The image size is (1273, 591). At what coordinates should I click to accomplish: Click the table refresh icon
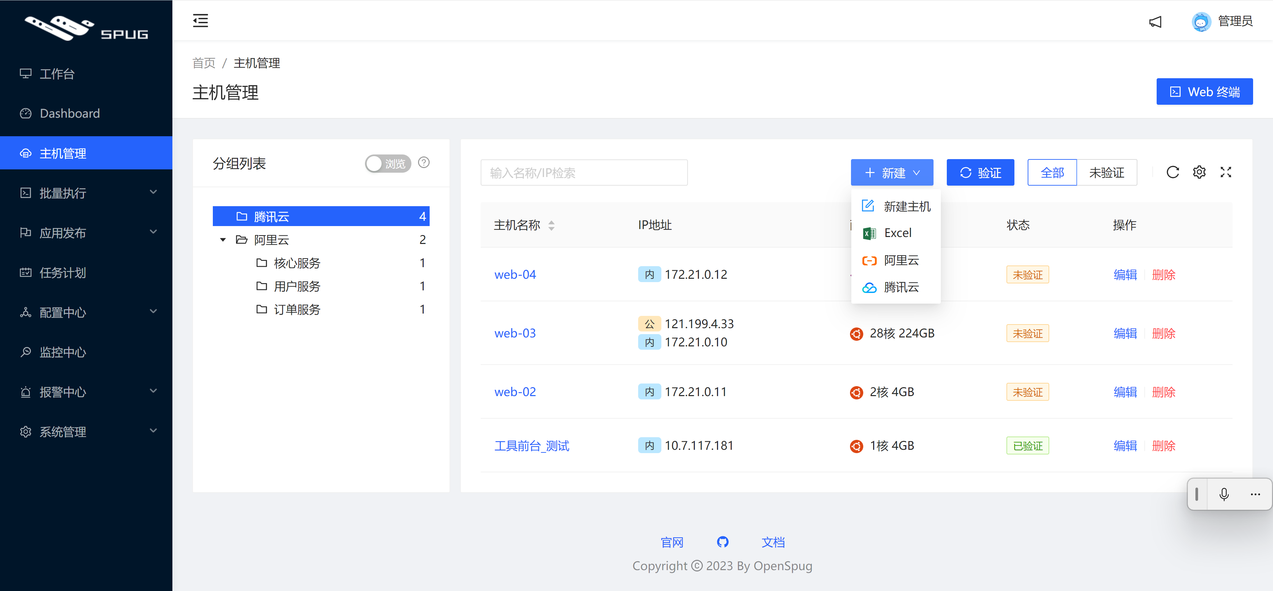pyautogui.click(x=1172, y=172)
